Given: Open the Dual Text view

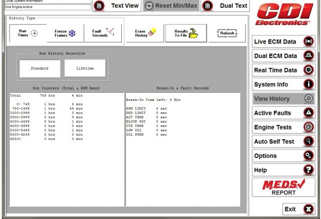Looking at the screenshot, I should (225, 6).
